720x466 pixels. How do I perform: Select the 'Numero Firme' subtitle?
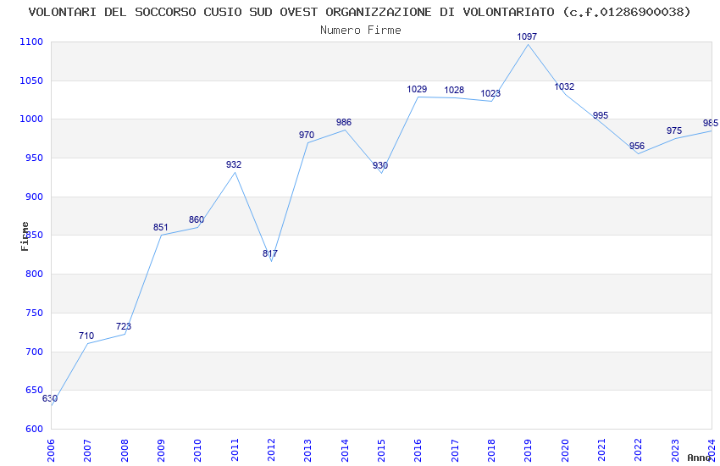[x=361, y=31]
